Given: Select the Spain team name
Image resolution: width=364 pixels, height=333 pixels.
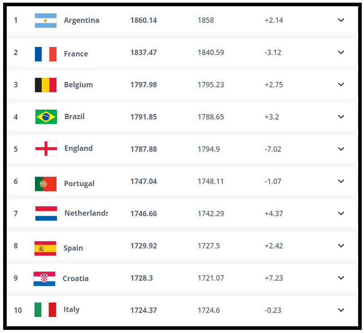Looking at the screenshot, I should 73,248.
